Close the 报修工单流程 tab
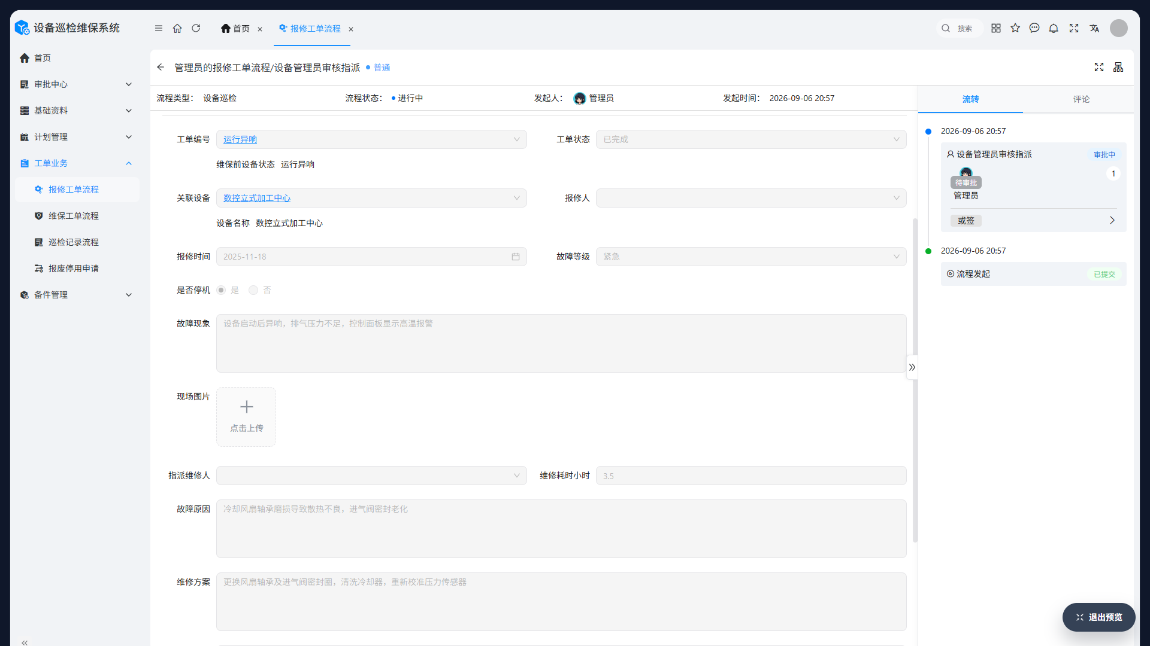The image size is (1150, 646). tap(351, 29)
